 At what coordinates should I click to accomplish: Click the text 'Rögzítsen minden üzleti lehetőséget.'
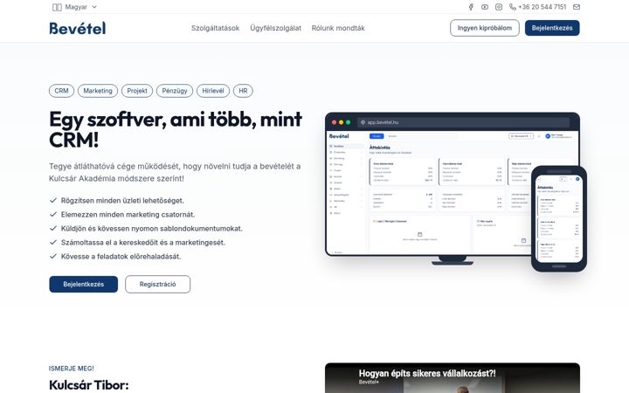tap(122, 201)
